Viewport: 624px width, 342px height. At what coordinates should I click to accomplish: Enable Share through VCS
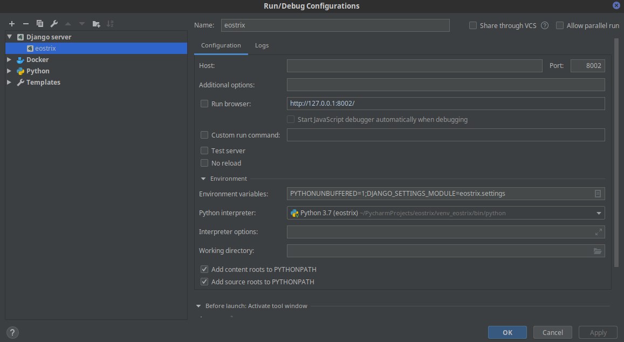pos(473,25)
